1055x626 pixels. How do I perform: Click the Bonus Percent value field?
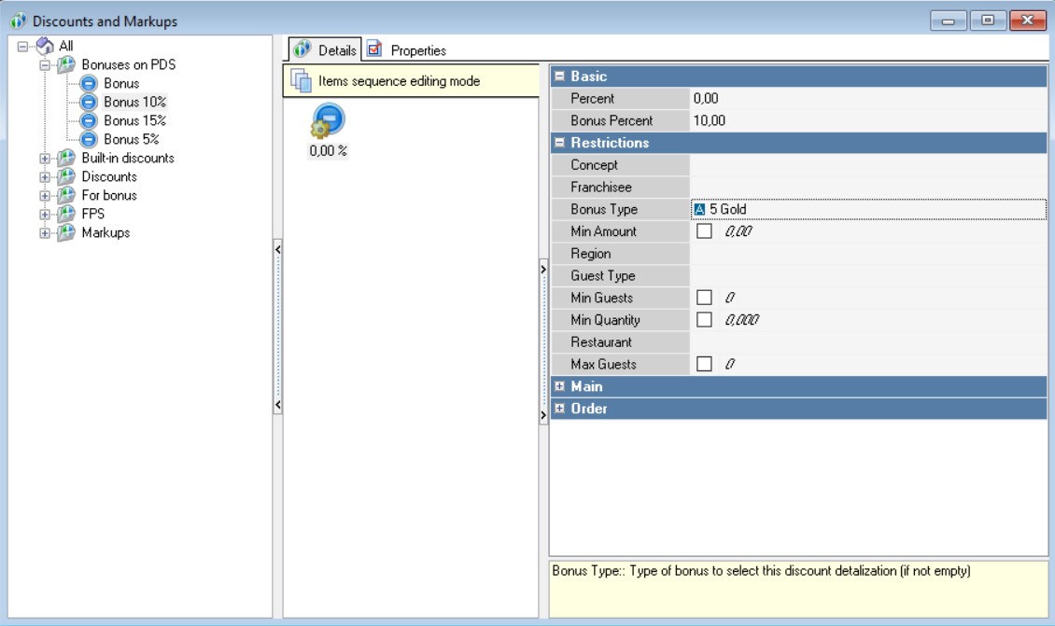pyautogui.click(x=868, y=120)
